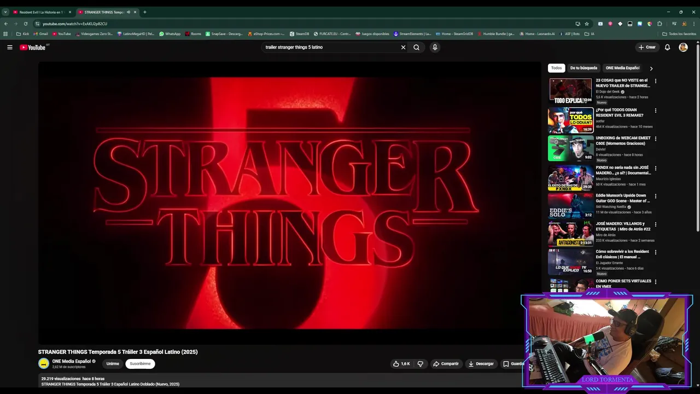Open the Gmail bookmark

click(x=40, y=34)
